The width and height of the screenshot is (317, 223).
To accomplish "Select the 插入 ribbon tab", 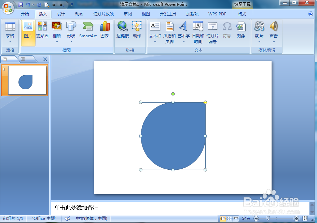I will pos(43,14).
